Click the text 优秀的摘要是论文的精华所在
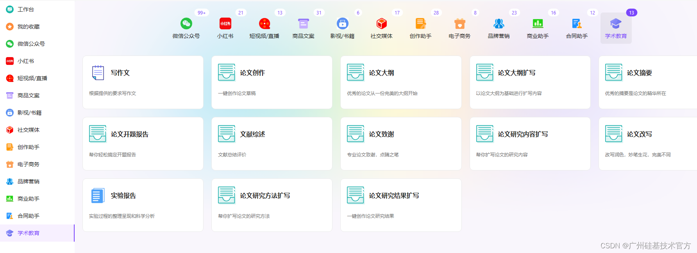 (x=636, y=93)
